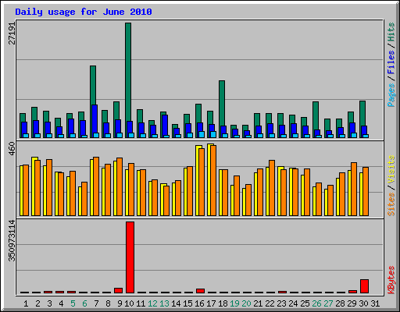Screen dimensions: 400x312
Task: Click day label 24 on x-axis
Action: [293, 303]
